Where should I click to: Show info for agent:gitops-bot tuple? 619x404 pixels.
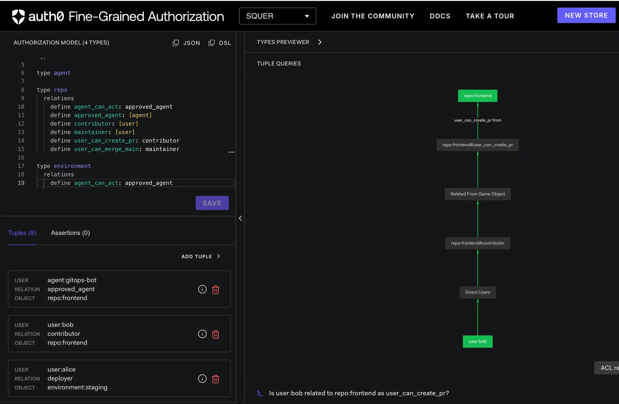coord(202,289)
